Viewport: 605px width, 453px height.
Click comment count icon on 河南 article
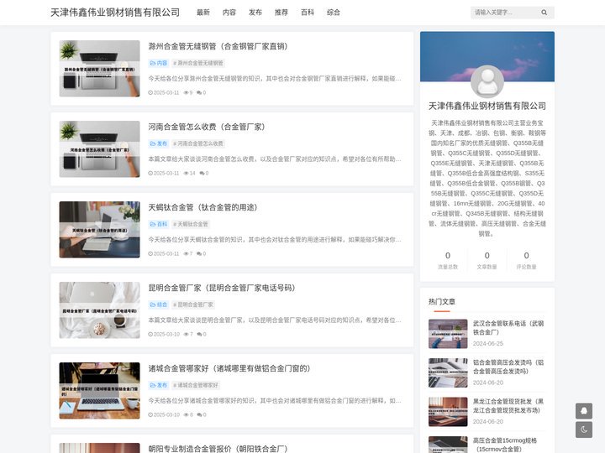[x=203, y=173]
